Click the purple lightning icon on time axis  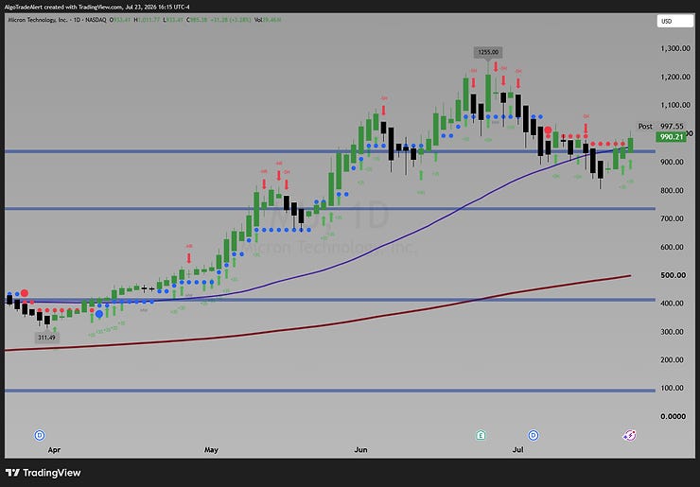coord(629,435)
